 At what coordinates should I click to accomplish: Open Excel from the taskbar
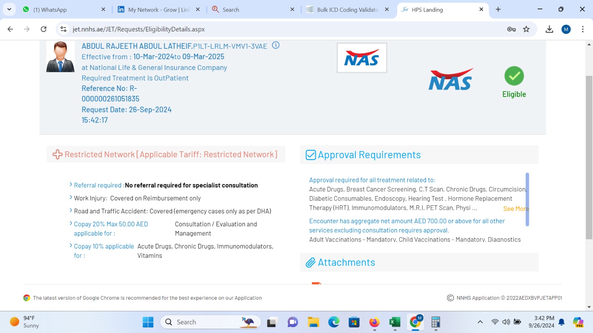pyautogui.click(x=395, y=322)
